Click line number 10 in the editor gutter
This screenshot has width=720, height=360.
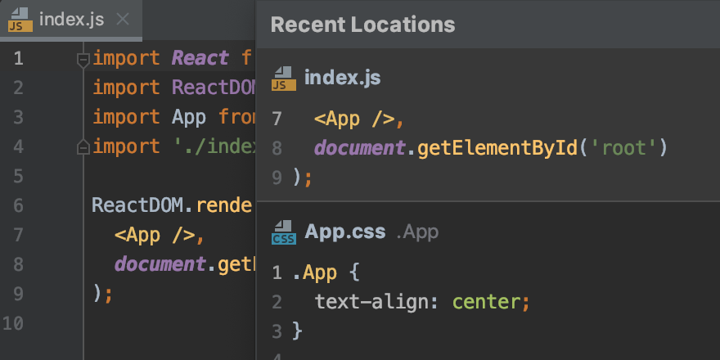(18, 323)
